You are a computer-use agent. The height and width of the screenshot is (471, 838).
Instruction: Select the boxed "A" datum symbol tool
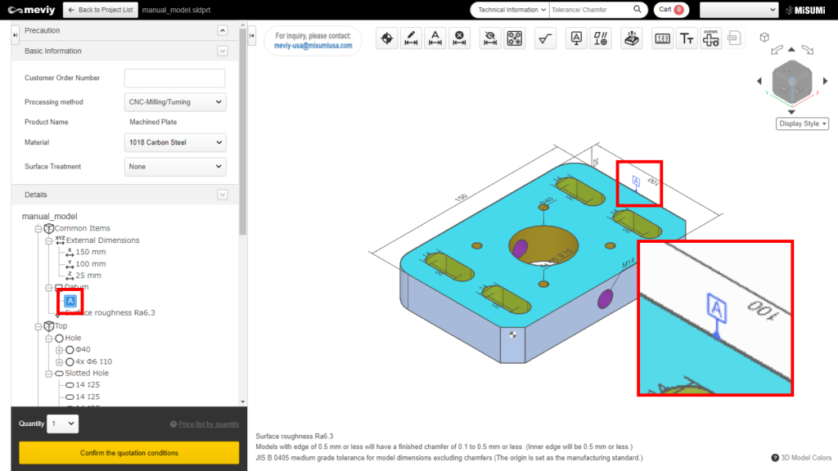(x=575, y=38)
